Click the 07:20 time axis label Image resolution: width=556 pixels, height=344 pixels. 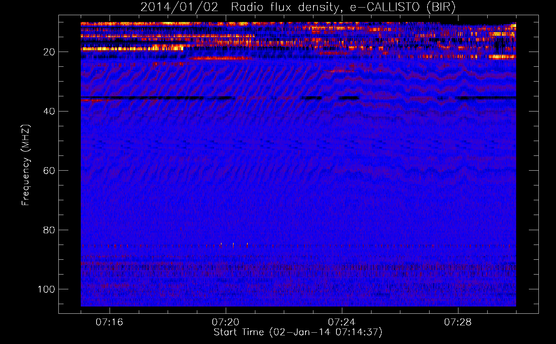225,322
